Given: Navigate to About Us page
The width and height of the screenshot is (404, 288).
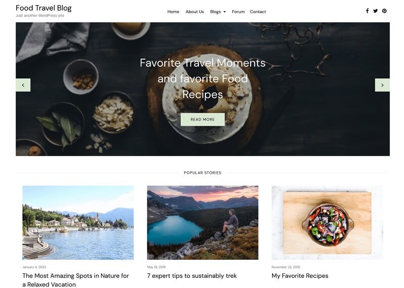Looking at the screenshot, I should [194, 12].
